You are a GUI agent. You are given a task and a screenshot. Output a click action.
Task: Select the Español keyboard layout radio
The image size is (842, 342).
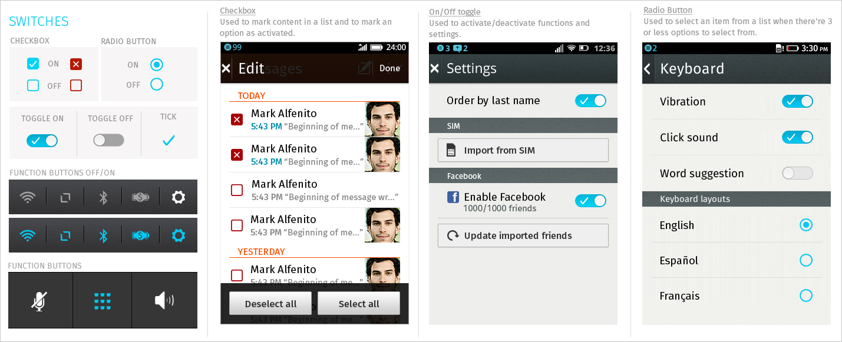pyautogui.click(x=806, y=260)
